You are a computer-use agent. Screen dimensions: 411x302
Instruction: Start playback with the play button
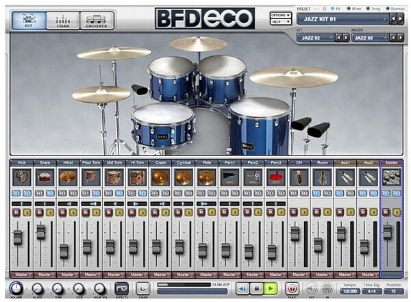271,288
